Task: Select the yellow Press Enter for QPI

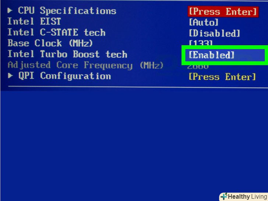Action: [x=222, y=77]
